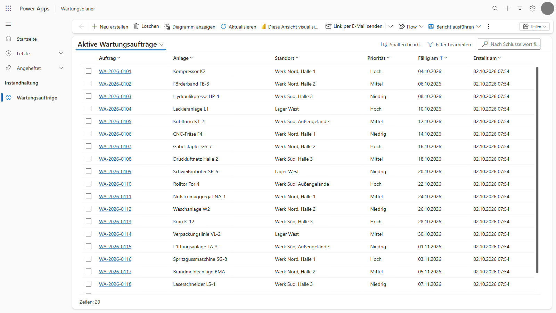Go back using the back arrow

coord(82,26)
